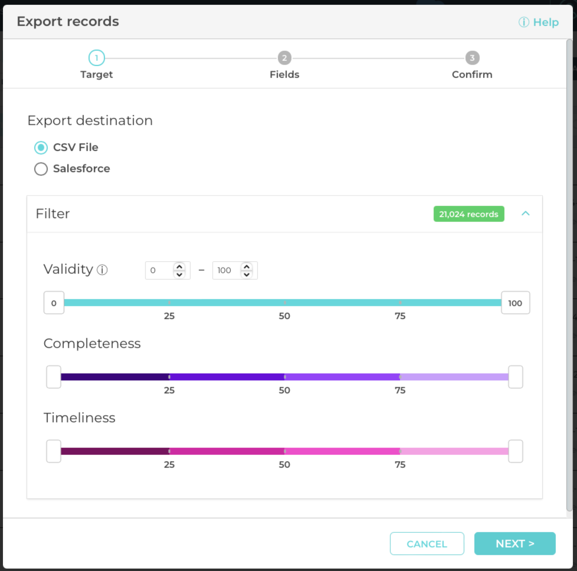Increase the minimum Validity value
Screen dimensions: 577x571
[179, 267]
